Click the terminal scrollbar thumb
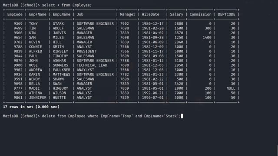 (x=277, y=150)
